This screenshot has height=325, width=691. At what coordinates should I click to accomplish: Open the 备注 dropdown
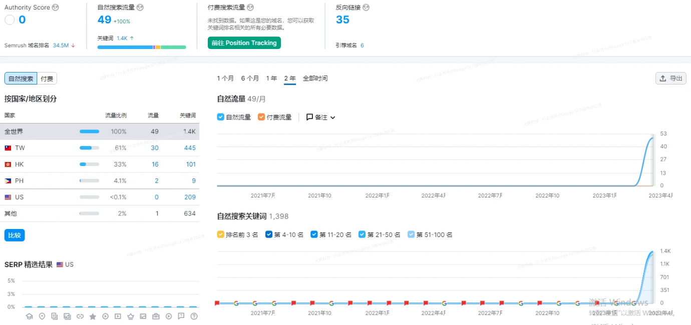pos(319,117)
